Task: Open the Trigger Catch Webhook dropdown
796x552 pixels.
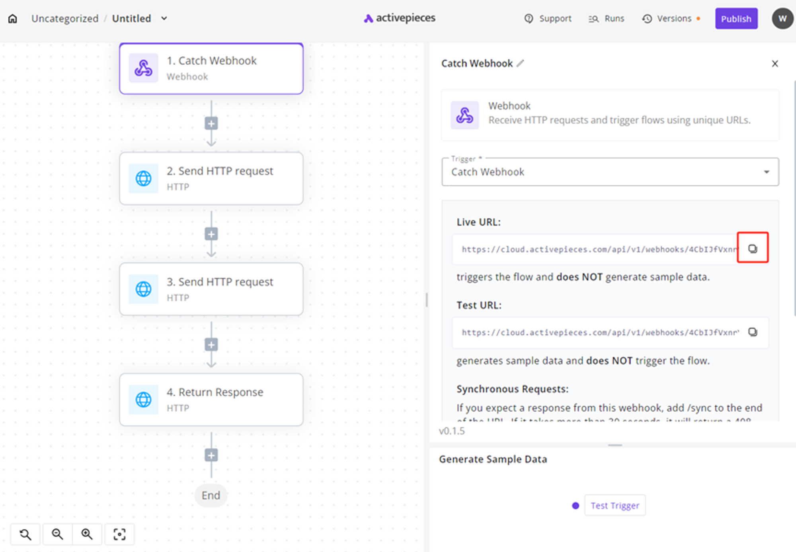Action: pos(610,172)
